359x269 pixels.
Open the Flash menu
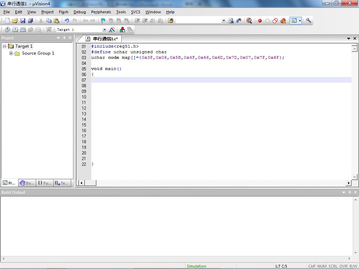click(x=63, y=12)
